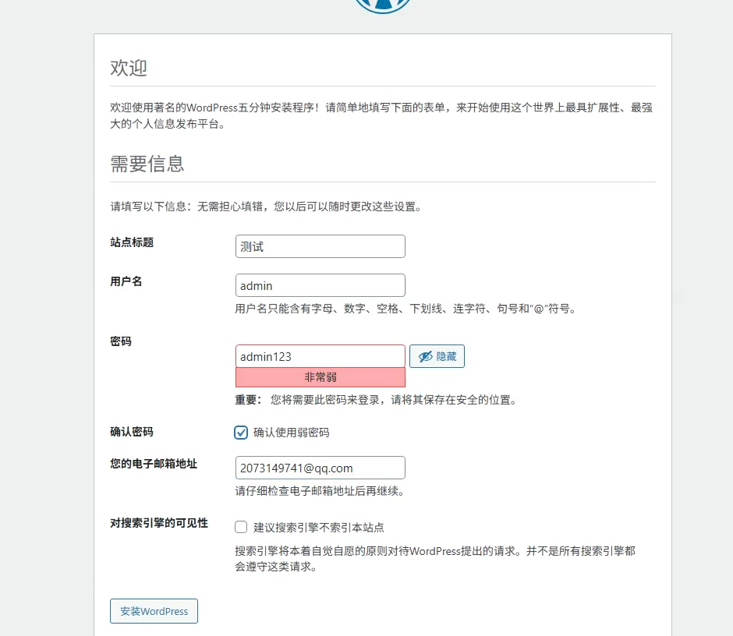
Task: Click the 非常弱 password strength indicator
Action: click(x=320, y=377)
